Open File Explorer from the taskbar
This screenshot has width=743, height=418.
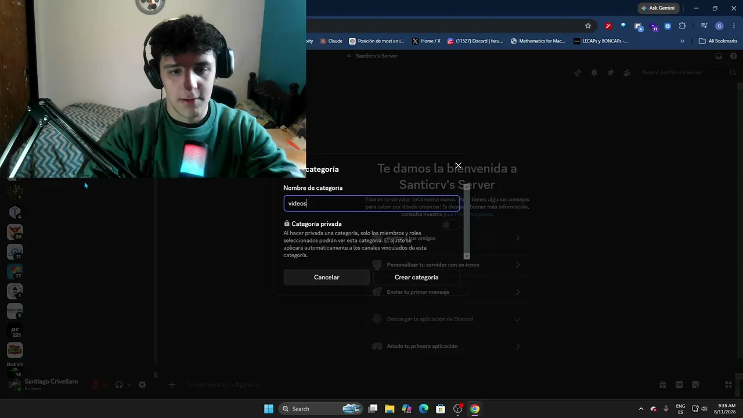tap(389, 409)
